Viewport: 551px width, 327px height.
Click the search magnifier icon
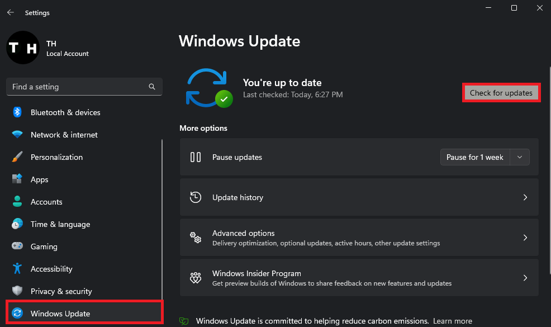point(152,87)
